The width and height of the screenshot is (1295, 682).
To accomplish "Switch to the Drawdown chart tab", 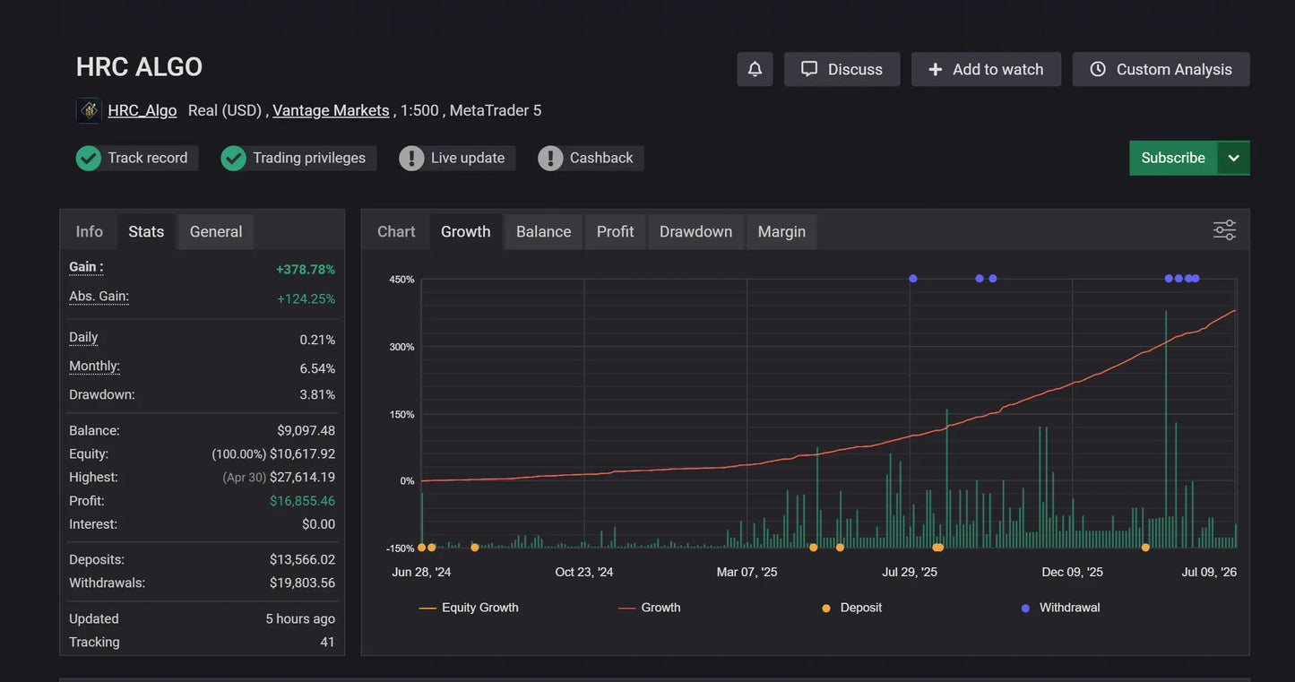I will pos(695,231).
